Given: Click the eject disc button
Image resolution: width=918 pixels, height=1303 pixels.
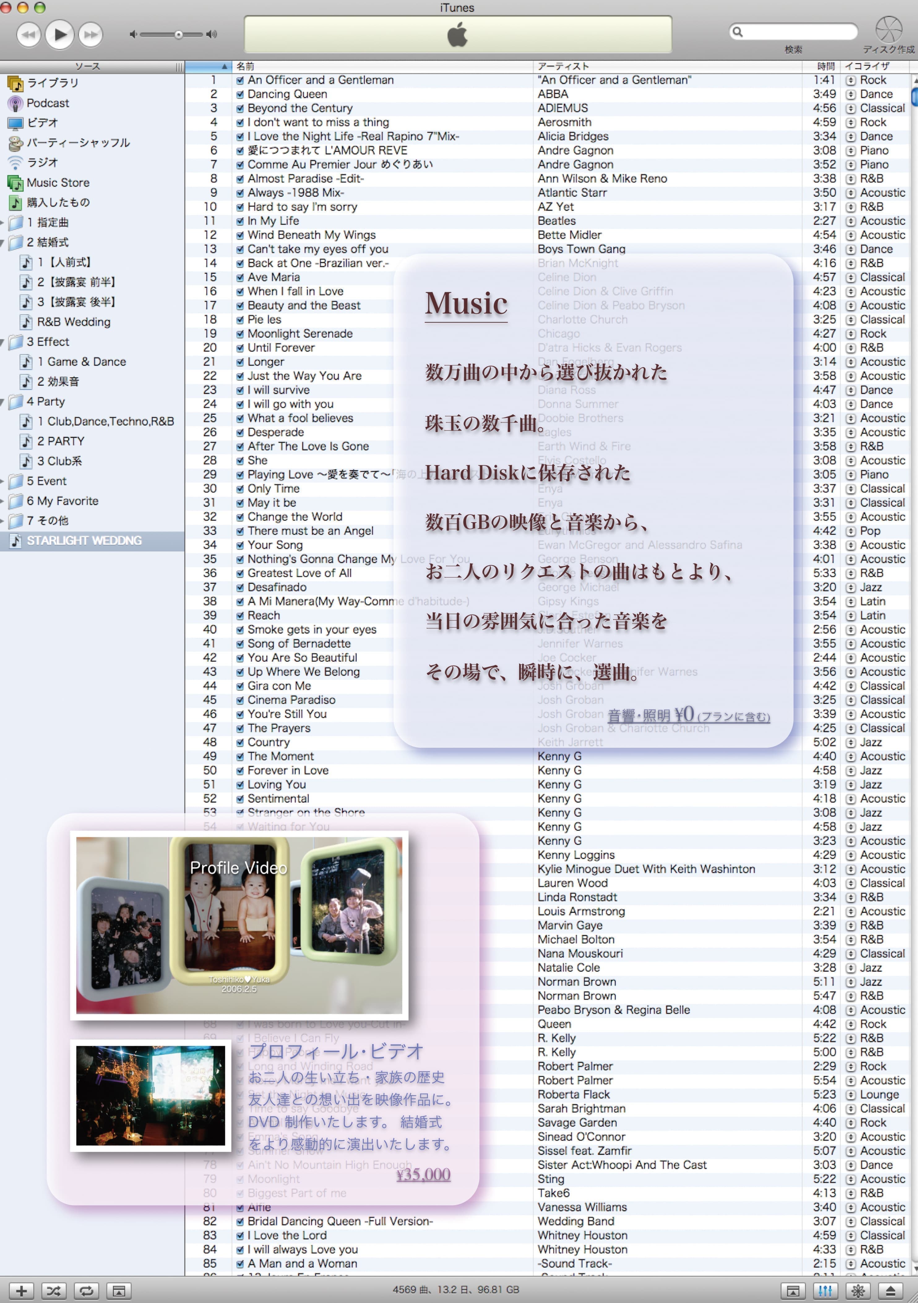Looking at the screenshot, I should click(x=890, y=1291).
